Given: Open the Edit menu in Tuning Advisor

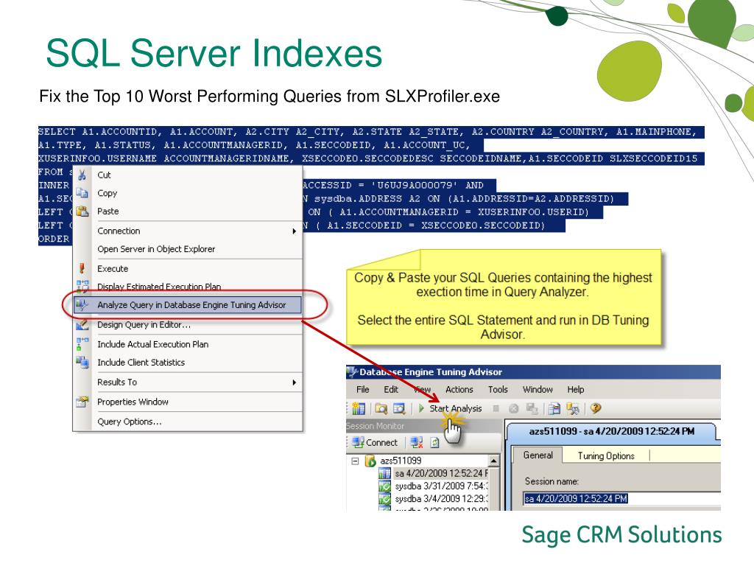Looking at the screenshot, I should pyautogui.click(x=391, y=389).
